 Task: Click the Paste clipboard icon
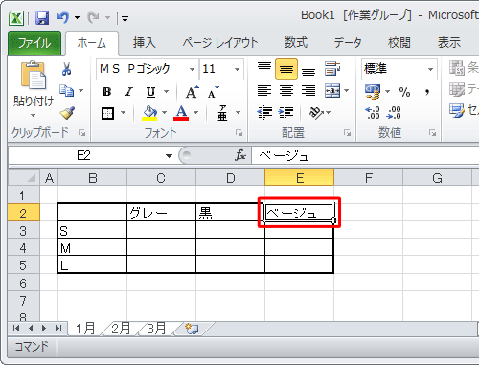(x=34, y=75)
